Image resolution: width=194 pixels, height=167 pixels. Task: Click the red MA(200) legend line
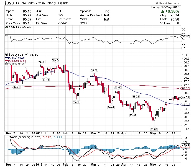tap(7, 61)
